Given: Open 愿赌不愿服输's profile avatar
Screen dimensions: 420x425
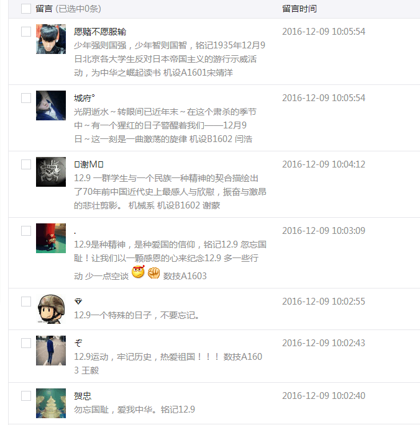Looking at the screenshot, I should (x=51, y=39).
